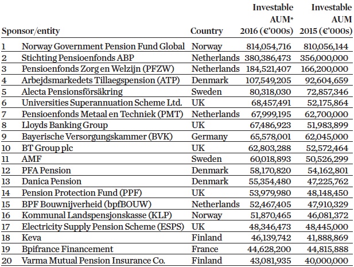The height and width of the screenshot is (267, 354).
Task: Click Bpifrance Financement entry
Action: click(68, 249)
